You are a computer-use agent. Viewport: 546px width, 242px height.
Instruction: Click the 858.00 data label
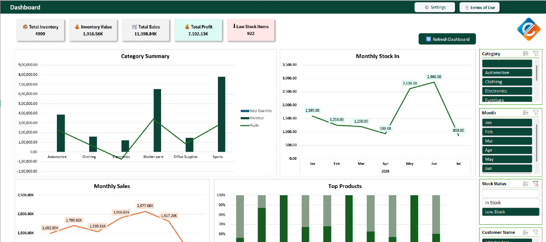click(459, 130)
